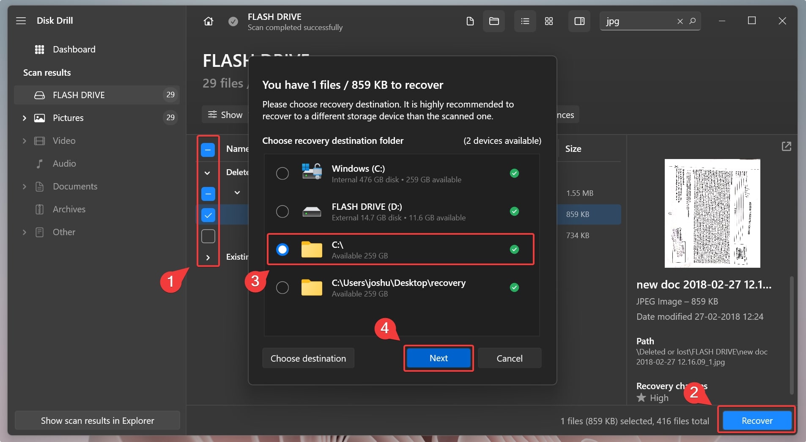
Task: Open the Dashboard from the sidebar
Action: [x=74, y=49]
